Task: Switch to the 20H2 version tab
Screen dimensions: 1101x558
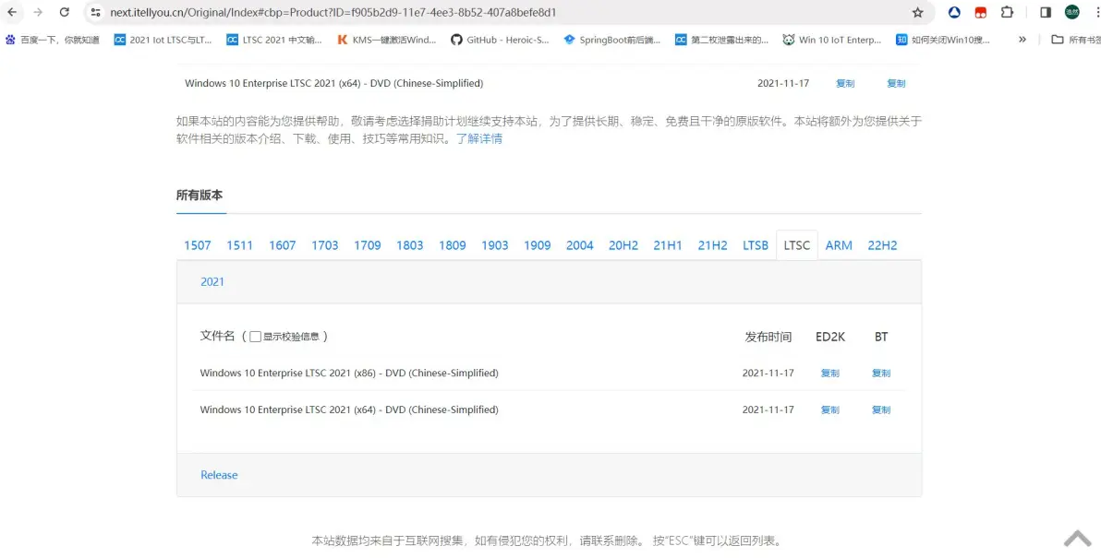Action: (623, 245)
